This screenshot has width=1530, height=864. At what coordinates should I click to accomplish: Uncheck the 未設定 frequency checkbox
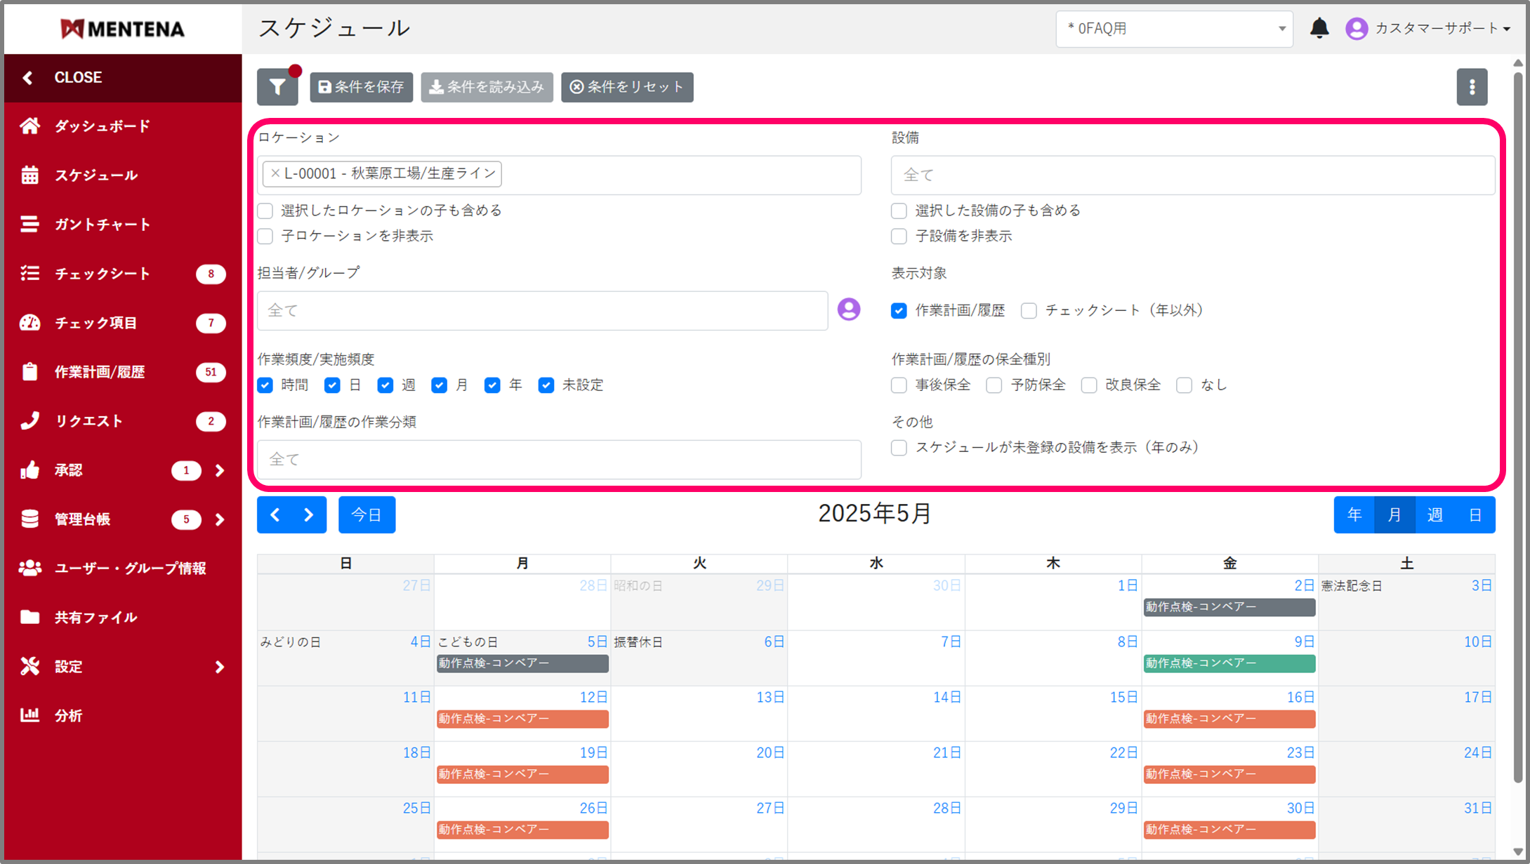pos(546,385)
